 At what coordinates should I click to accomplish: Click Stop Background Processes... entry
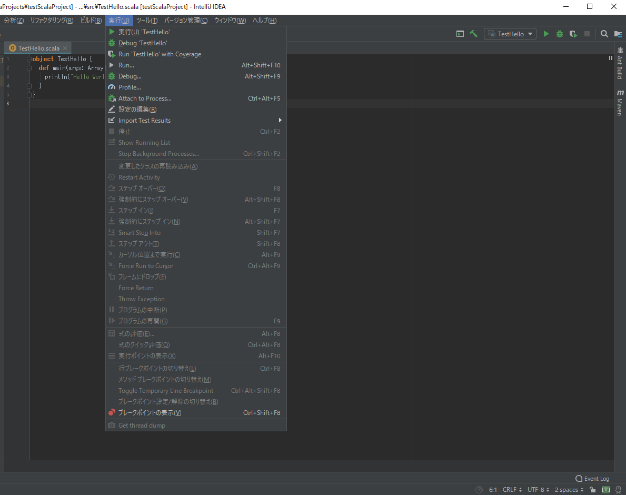[x=196, y=154]
